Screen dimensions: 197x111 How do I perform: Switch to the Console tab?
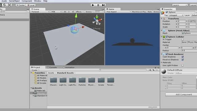coord(52,68)
